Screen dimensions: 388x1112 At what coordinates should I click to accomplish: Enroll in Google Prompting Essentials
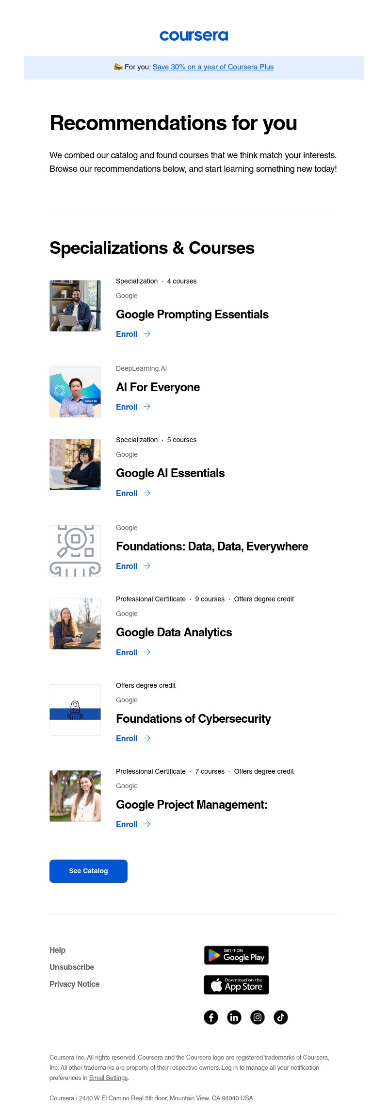point(133,334)
